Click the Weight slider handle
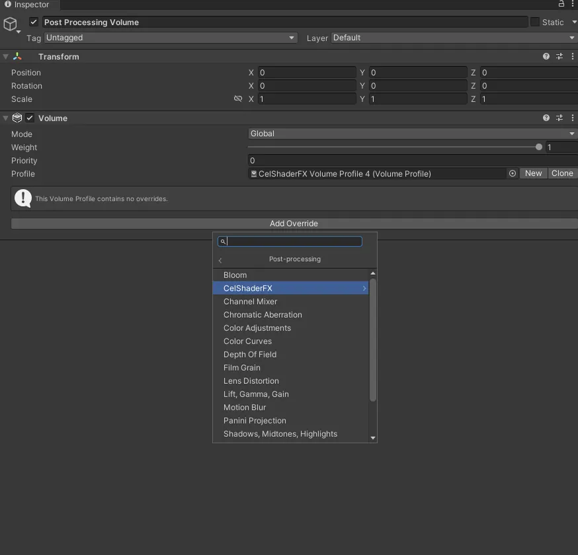The image size is (578, 555). 538,147
